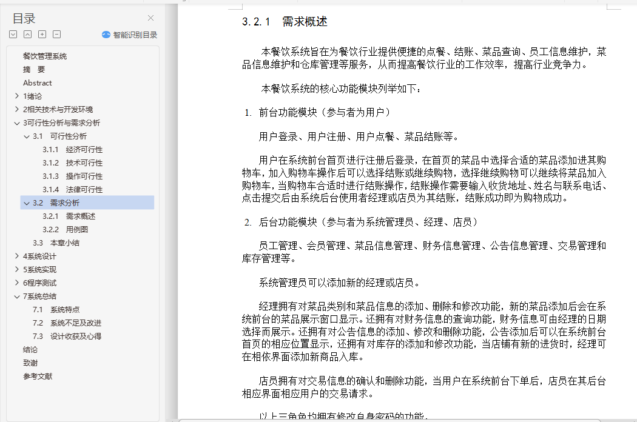Collapse the 3.2 需求分析 section
The image size is (637, 422).
pyautogui.click(x=27, y=203)
